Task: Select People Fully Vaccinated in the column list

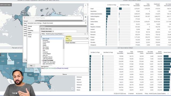Action: [x=49, y=62]
